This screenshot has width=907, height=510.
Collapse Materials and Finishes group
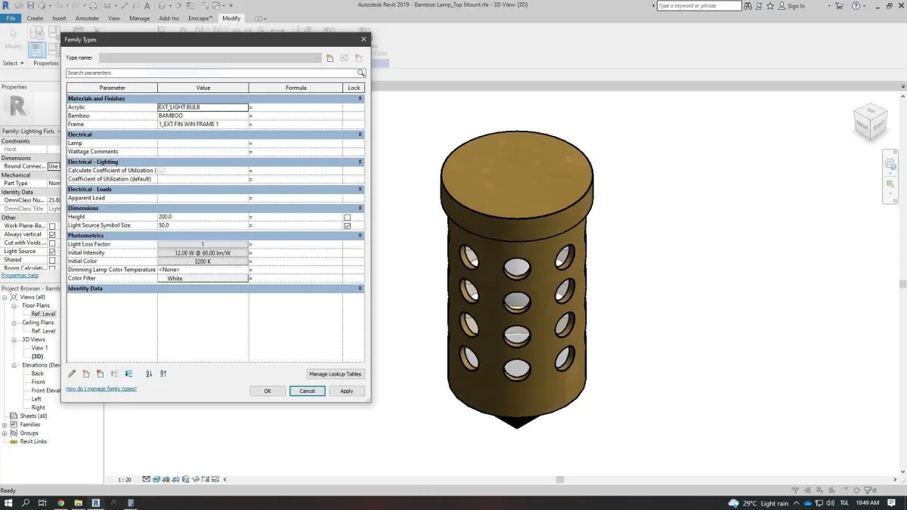coord(360,98)
